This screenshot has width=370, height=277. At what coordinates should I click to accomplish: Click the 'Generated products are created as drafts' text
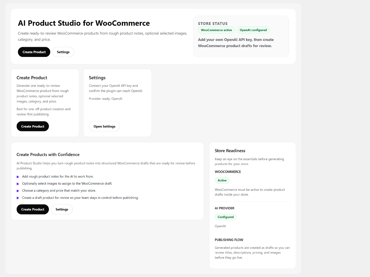coord(252,253)
